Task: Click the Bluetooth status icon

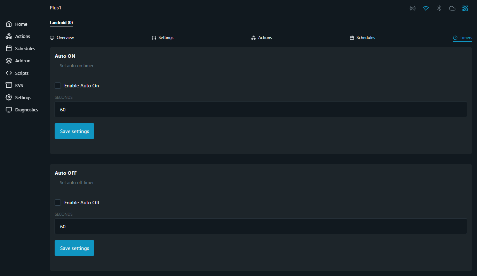Action: pos(439,8)
